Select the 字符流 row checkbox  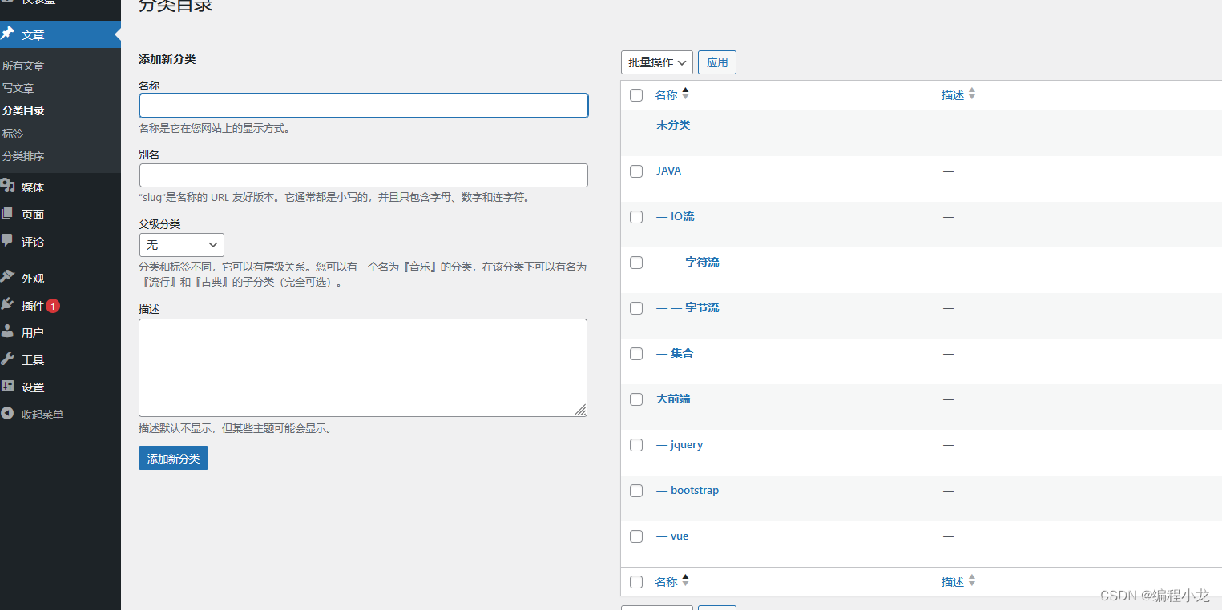(636, 263)
